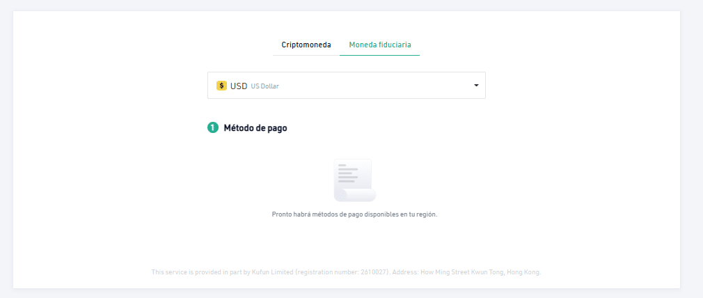Click the underline beneath Moneda fiduciaria
Image resolution: width=703 pixels, height=298 pixels.
pos(379,55)
